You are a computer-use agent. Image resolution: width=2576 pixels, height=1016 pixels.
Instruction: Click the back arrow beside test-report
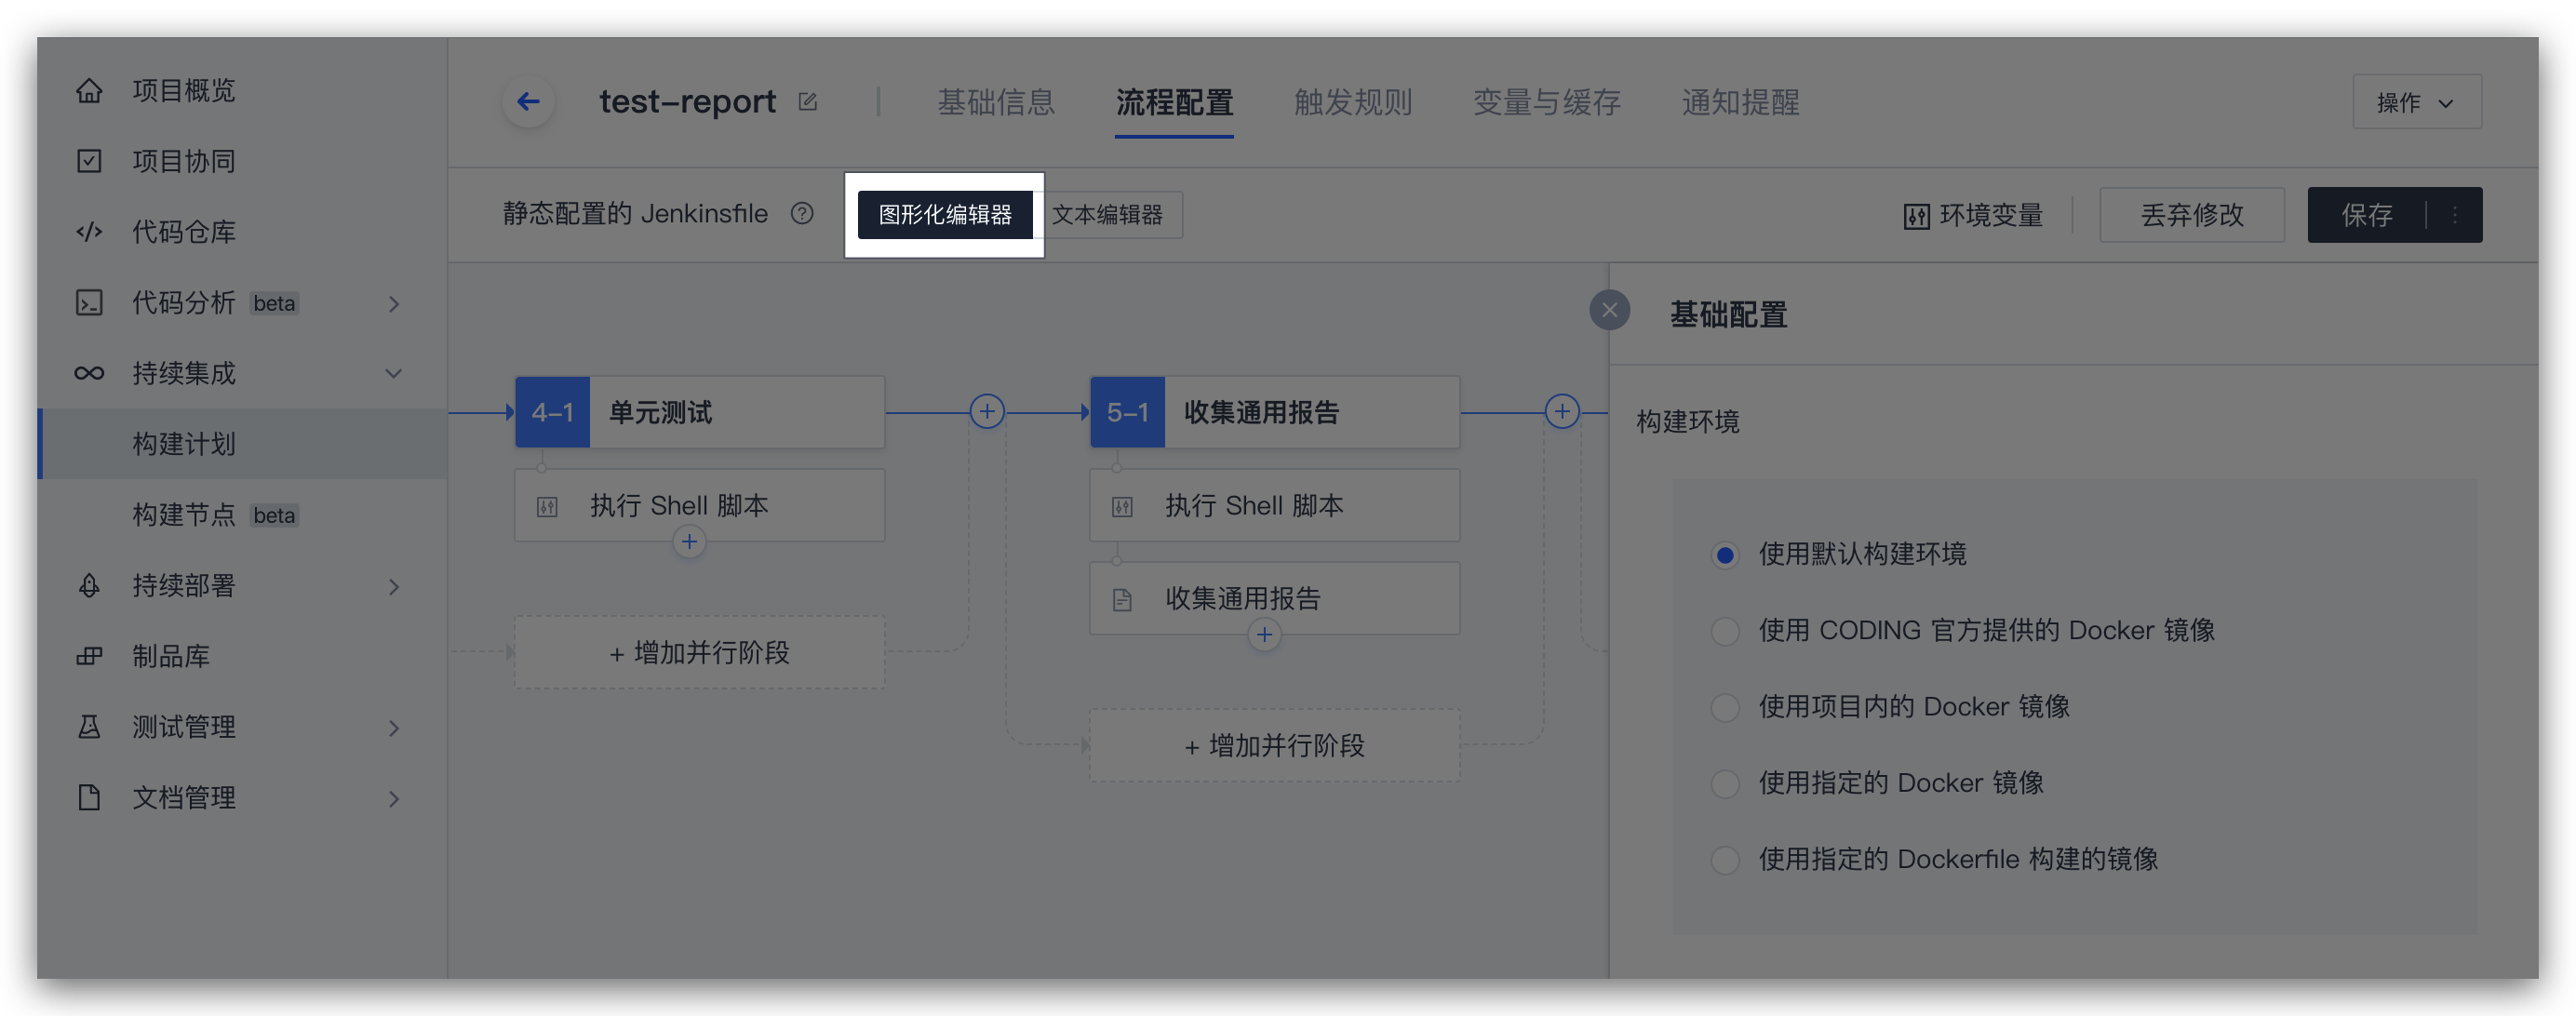(528, 102)
